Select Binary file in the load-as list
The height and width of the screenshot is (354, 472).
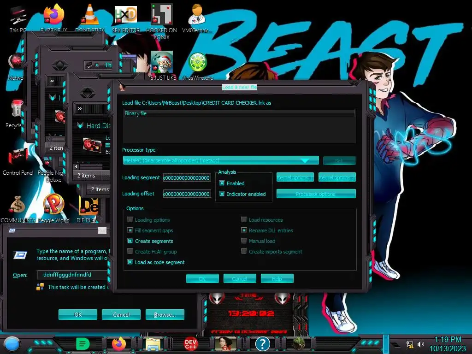point(239,113)
